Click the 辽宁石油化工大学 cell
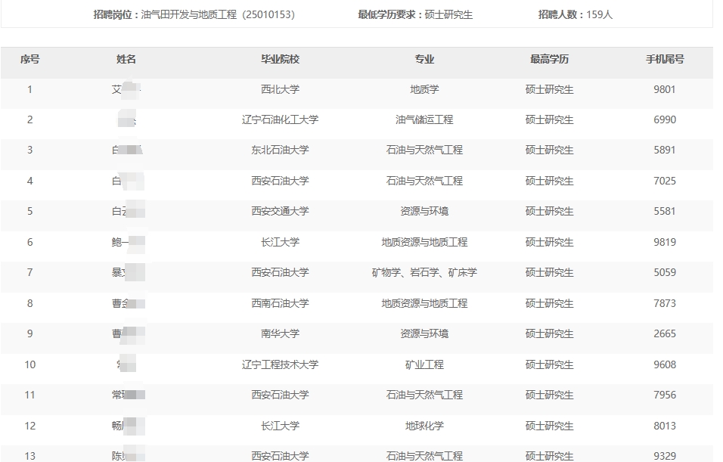 click(x=280, y=119)
